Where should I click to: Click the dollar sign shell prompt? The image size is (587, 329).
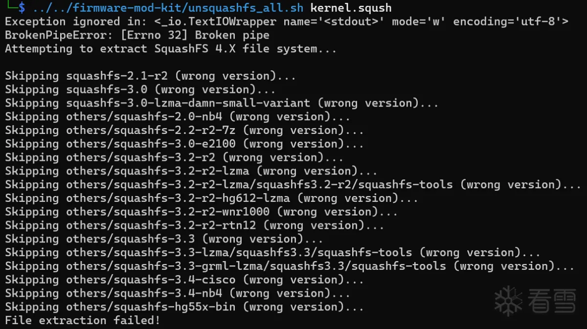pos(22,8)
